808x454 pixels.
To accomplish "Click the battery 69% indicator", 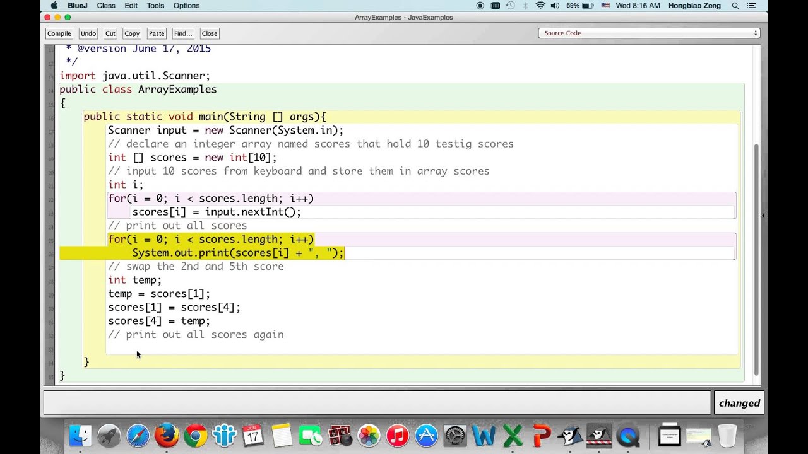I will (579, 6).
